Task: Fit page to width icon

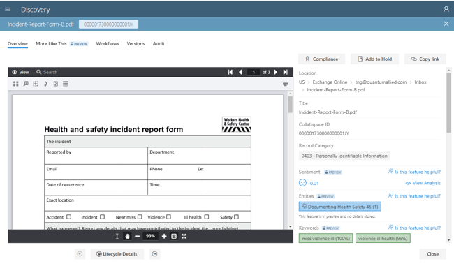Action: 174,237
